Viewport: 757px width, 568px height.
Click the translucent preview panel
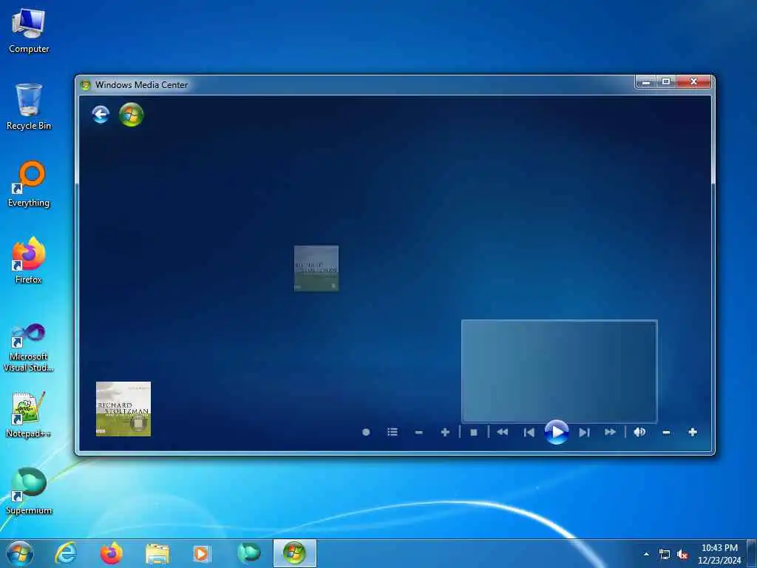point(559,371)
